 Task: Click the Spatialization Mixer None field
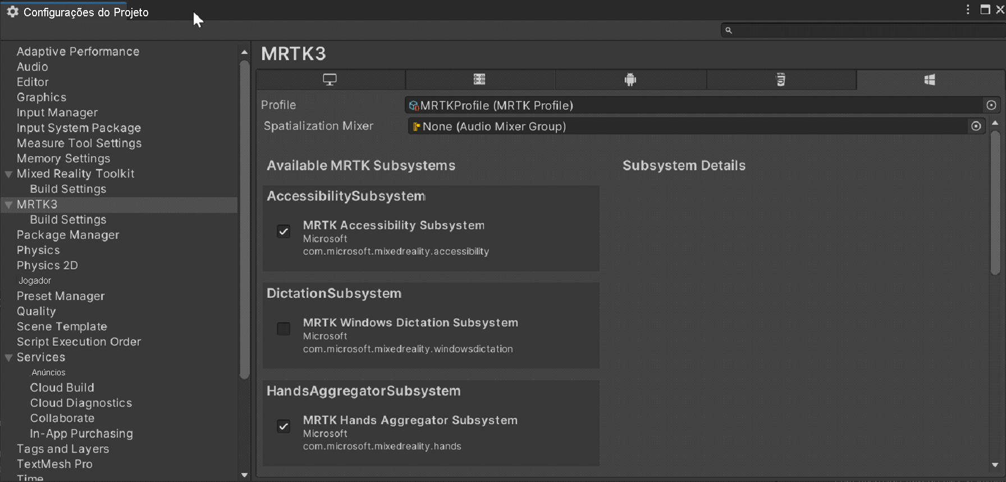(x=689, y=126)
